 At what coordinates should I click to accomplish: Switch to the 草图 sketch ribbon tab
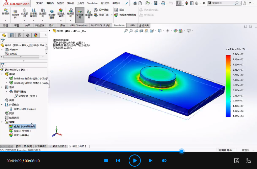(x=17, y=25)
